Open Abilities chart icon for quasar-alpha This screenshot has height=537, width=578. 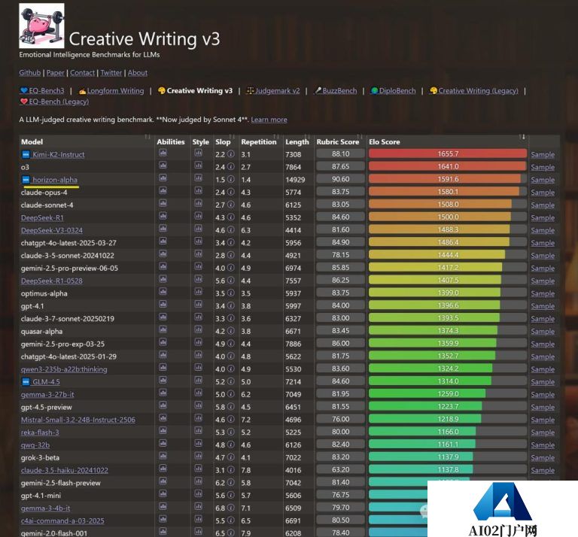pos(163,329)
